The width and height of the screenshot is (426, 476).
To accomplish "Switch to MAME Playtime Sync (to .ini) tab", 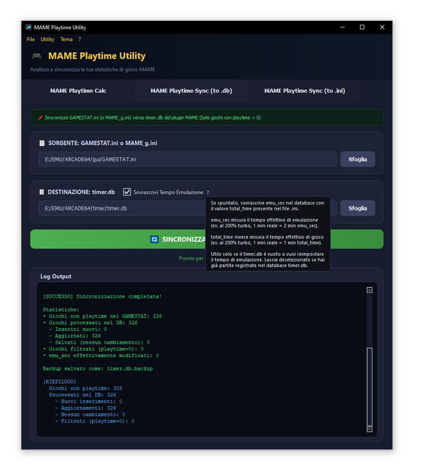I will 304,91.
